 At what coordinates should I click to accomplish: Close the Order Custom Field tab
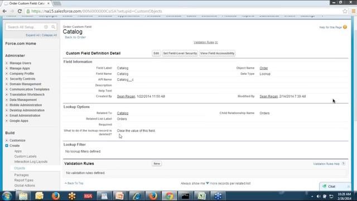49,3
